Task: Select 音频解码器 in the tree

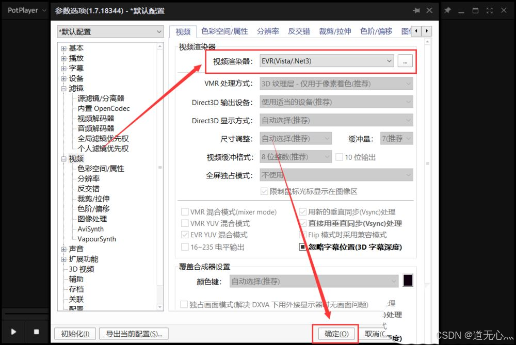Action: pos(96,128)
